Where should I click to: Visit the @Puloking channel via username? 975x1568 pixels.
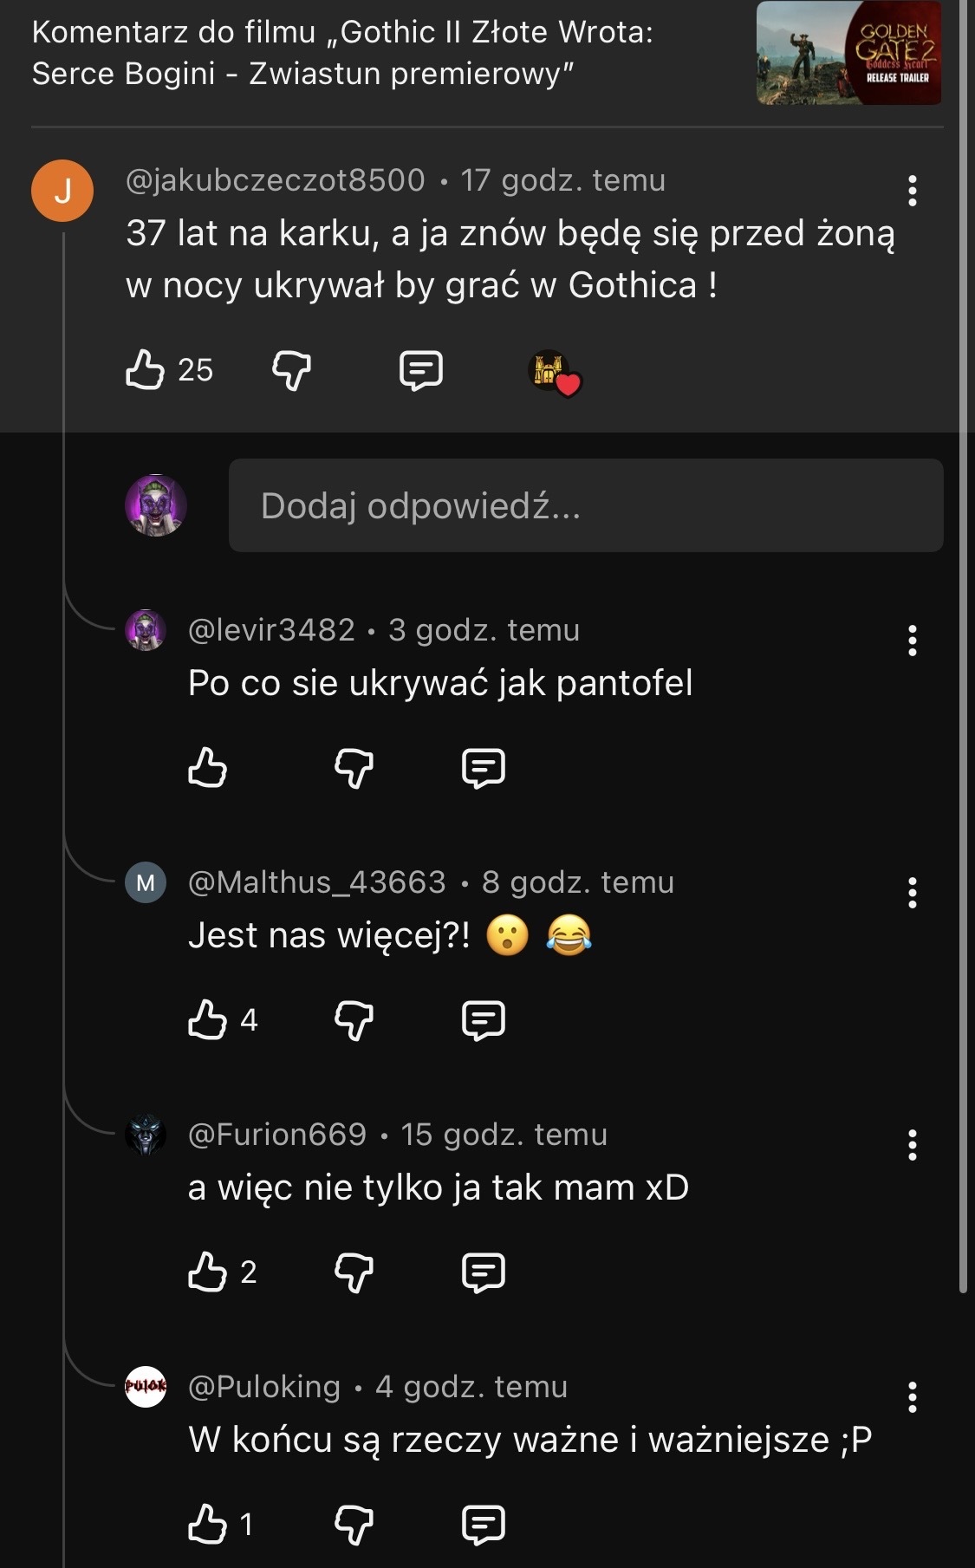pos(264,1387)
